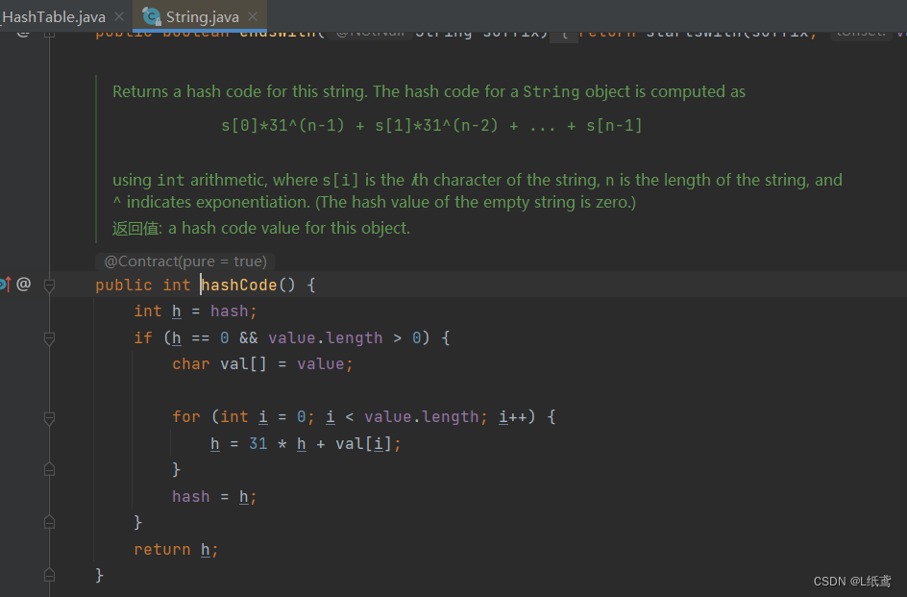The width and height of the screenshot is (907, 597).
Task: Click the @Contract(pure = true) inlay hint
Action: point(185,261)
